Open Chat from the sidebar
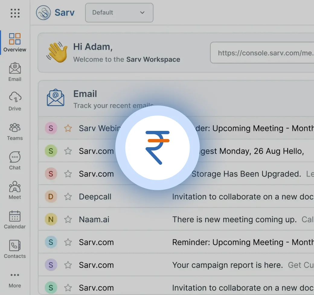Viewport: 314px width, 295px height. coord(15,161)
